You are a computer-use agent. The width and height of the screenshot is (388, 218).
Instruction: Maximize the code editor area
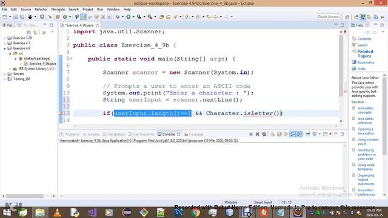tap(342, 25)
